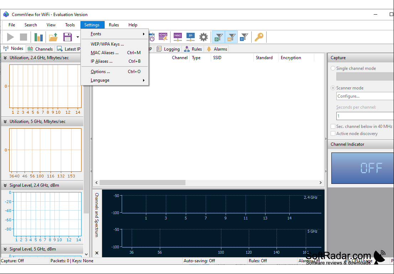Click the Seconds per channel field

[x=365, y=116]
